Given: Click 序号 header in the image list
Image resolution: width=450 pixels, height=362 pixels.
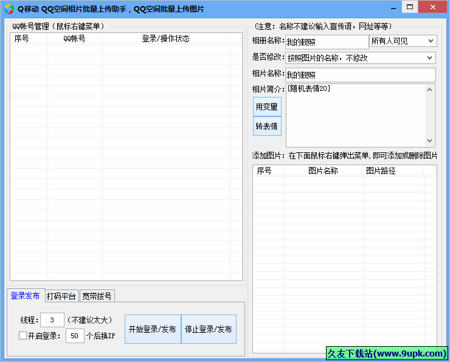Looking at the screenshot, I should click(x=268, y=171).
